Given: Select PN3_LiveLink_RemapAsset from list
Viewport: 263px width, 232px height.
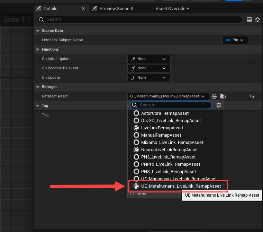Looking at the screenshot, I should [x=176, y=157].
